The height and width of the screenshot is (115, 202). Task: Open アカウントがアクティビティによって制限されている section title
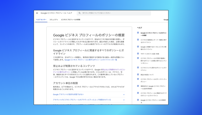coord(82,100)
